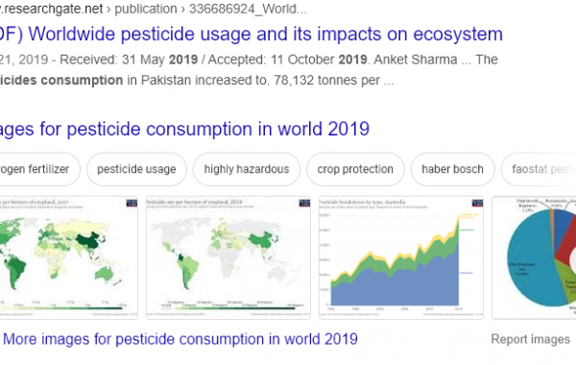Filter images by highly hazardous
Viewport: 576px width, 365px height.
click(x=247, y=169)
